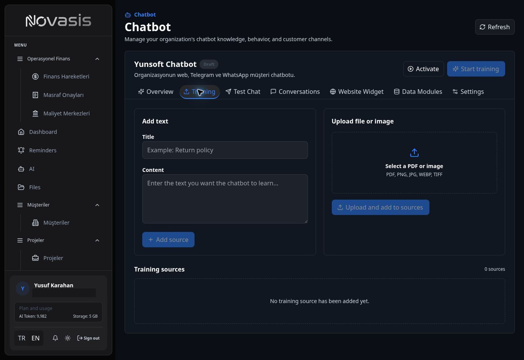Screen dimensions: 524x360
Task: Click the Chatbot breadcrumb robot icon
Action: 128,15
